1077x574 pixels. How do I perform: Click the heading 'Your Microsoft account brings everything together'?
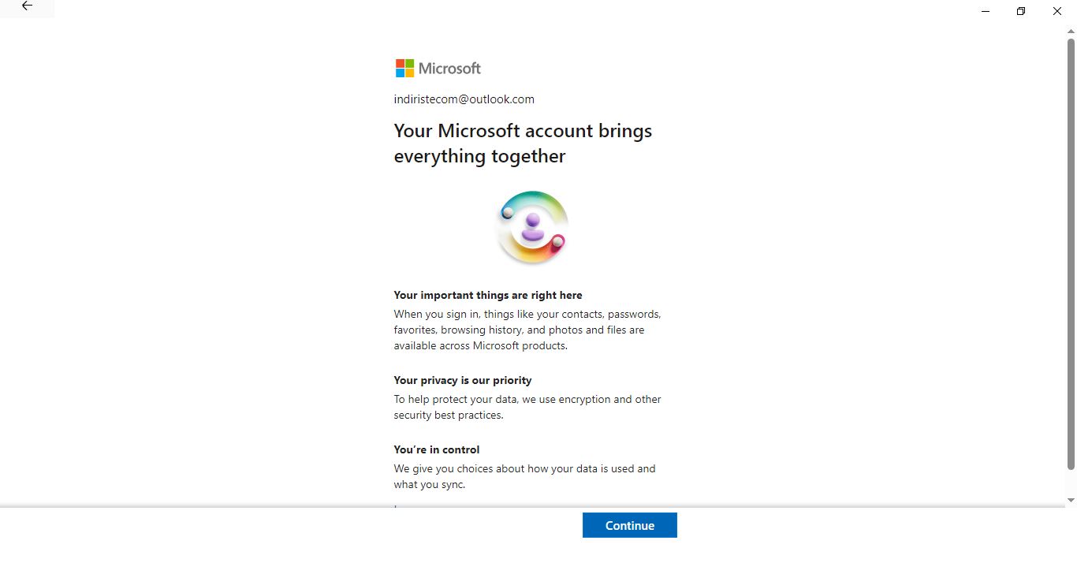click(x=523, y=143)
